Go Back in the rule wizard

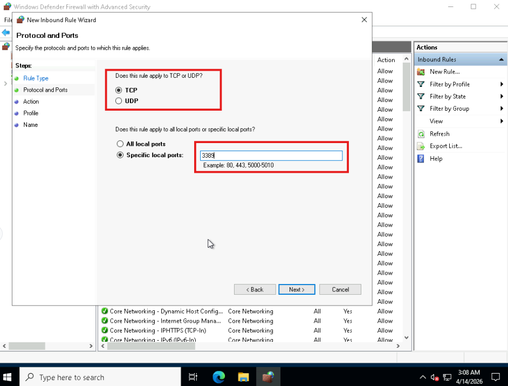[255, 289]
